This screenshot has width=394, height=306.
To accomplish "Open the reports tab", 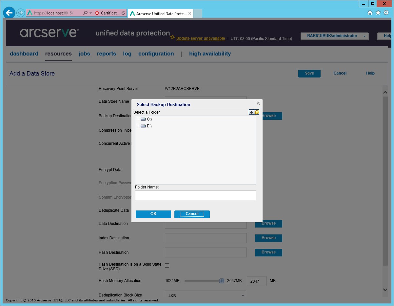I will click(x=107, y=54).
